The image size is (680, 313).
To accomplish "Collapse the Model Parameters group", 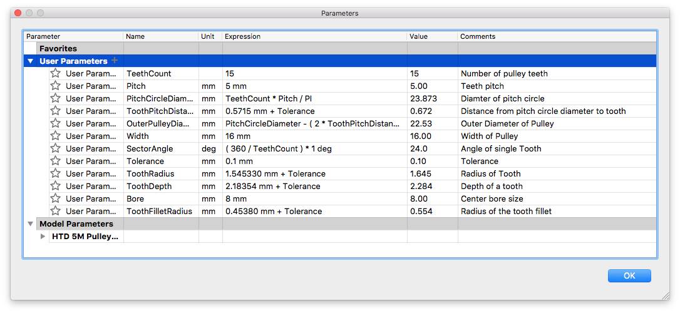I will tap(30, 223).
